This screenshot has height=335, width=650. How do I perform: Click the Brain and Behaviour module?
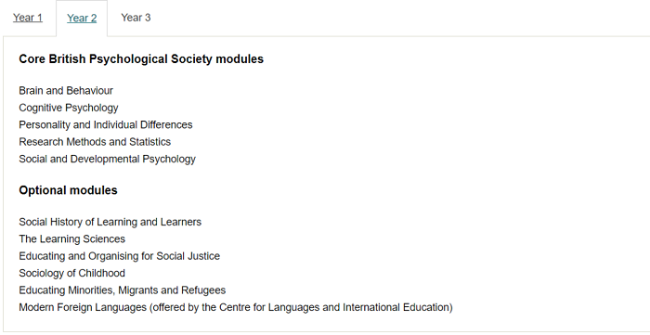[x=66, y=91]
